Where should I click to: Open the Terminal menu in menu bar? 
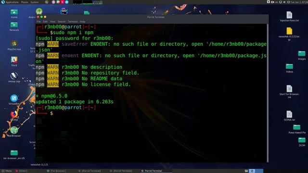(x=73, y=22)
